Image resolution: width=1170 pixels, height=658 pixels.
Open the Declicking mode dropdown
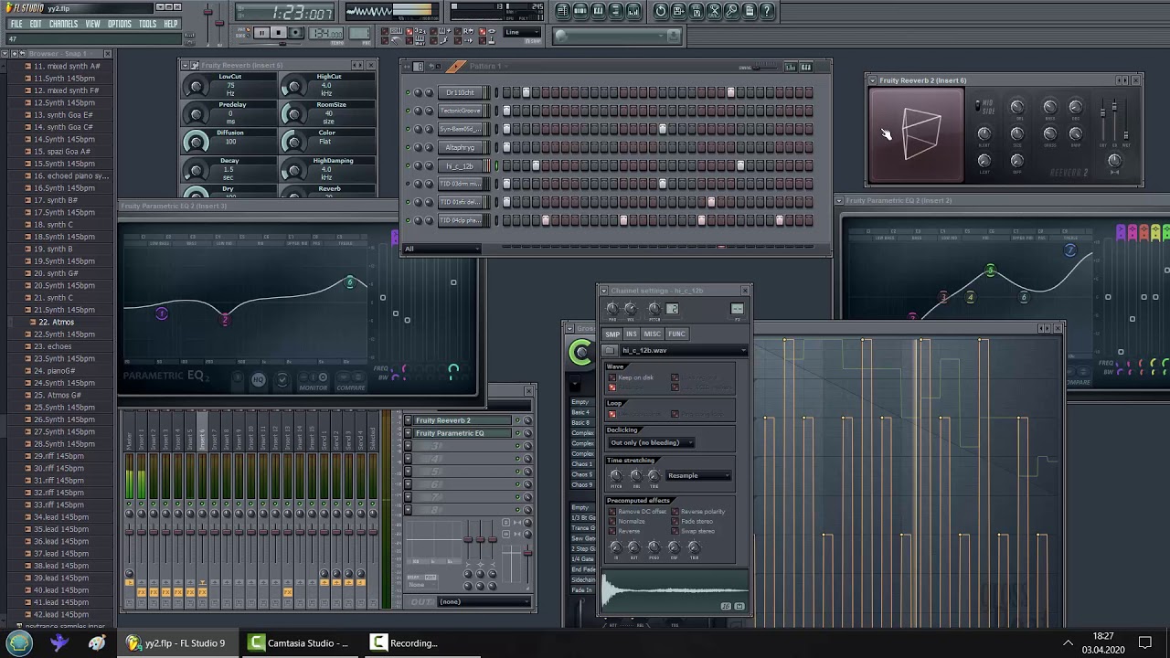[x=651, y=442]
